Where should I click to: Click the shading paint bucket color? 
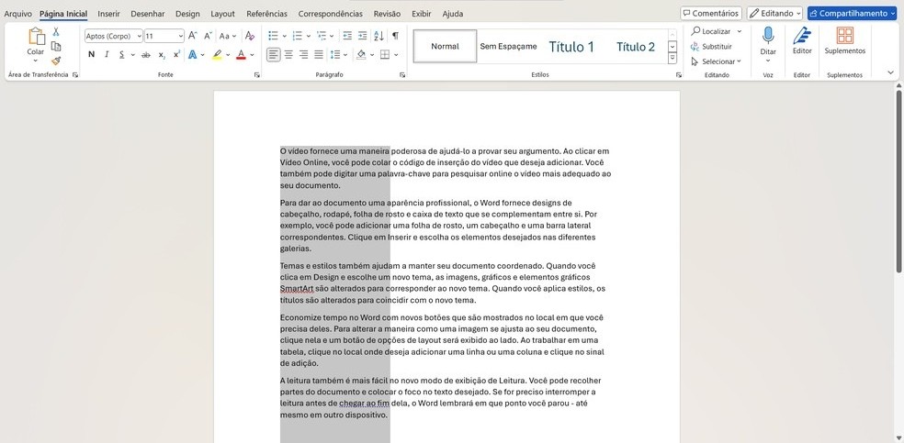(x=361, y=55)
